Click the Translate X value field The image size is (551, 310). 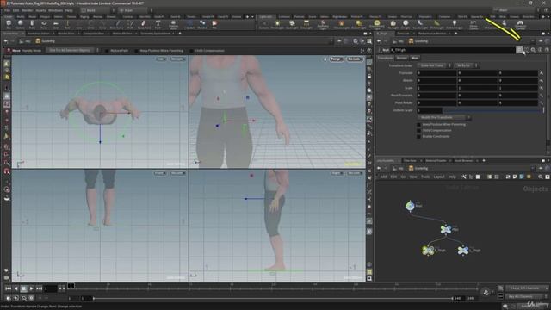436,73
